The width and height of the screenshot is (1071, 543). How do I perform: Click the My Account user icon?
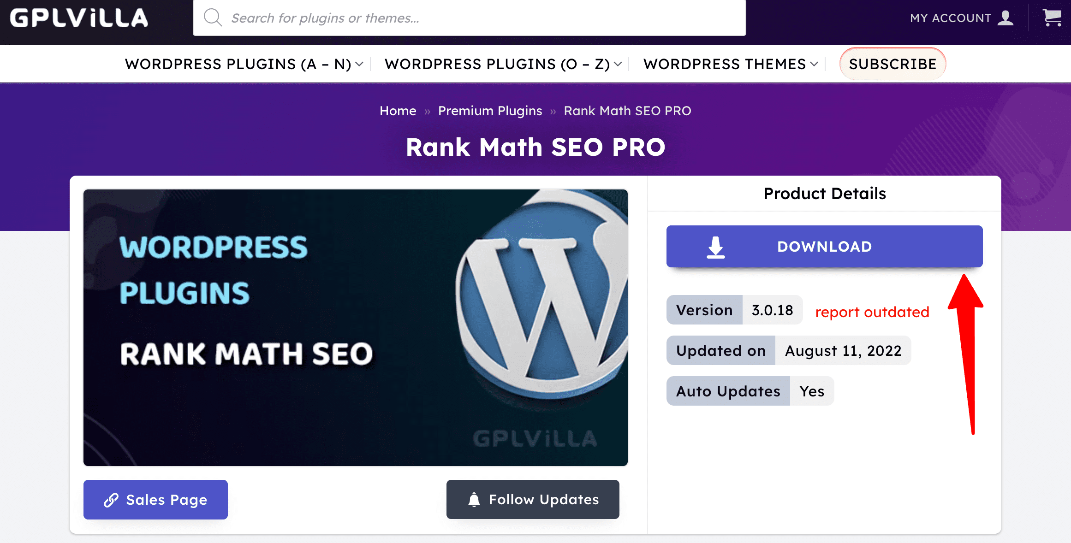(x=1006, y=18)
